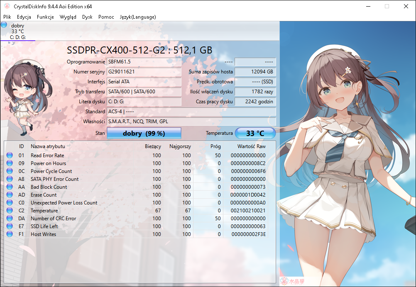Viewport: 416px width, 287px height.
Task: Select the Unexpected Power Loss Count attribute name
Action: 64,203
